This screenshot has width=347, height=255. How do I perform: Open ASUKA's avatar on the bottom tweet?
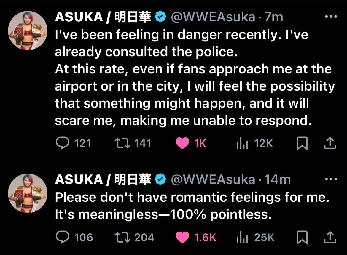click(x=27, y=193)
